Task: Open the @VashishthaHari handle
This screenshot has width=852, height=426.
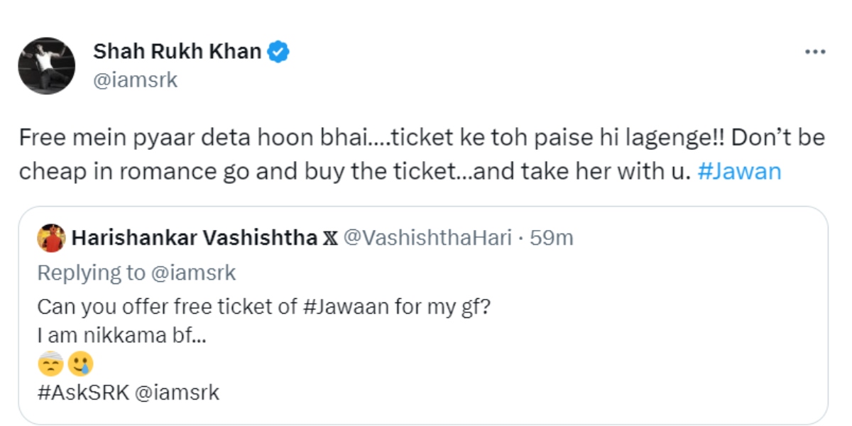Action: click(x=427, y=239)
